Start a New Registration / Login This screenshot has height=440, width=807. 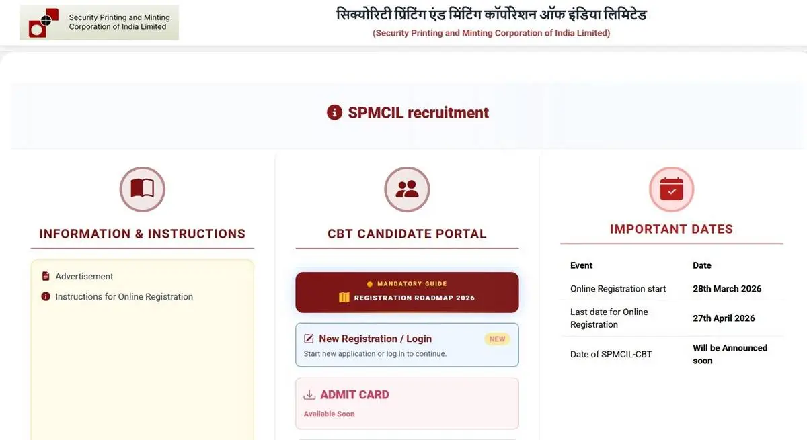point(406,345)
